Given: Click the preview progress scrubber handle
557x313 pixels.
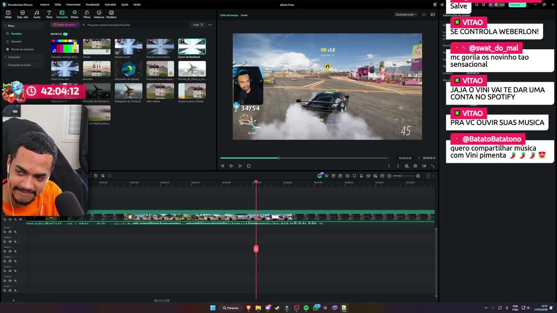Looking at the screenshot, I should [278, 158].
